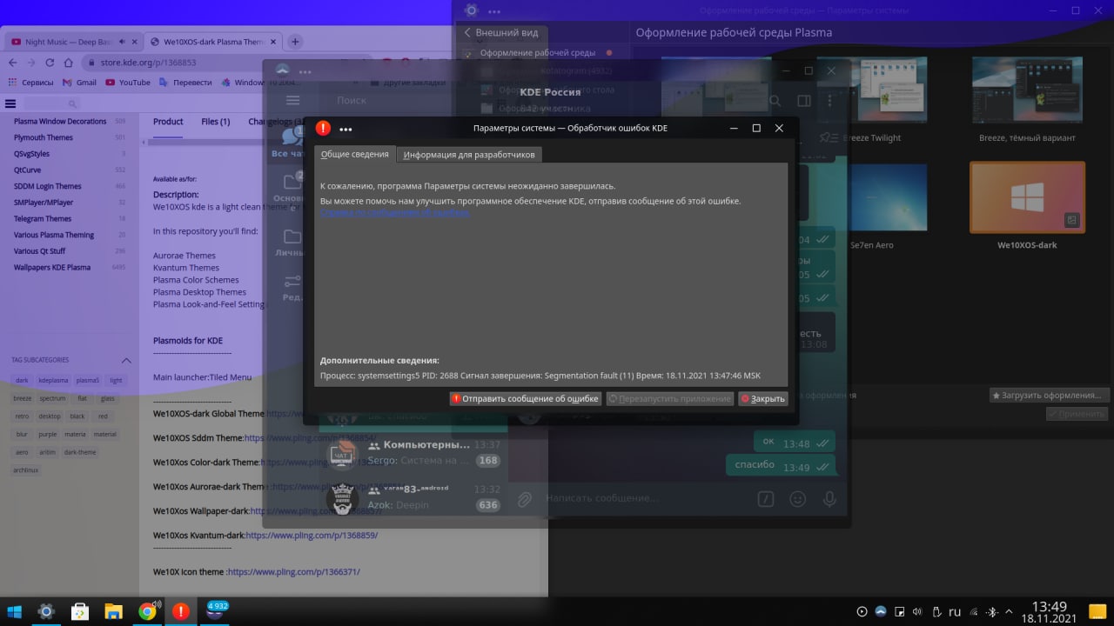1114x626 pixels.
Task: Click the Telegram voice message microphone icon
Action: 829,499
